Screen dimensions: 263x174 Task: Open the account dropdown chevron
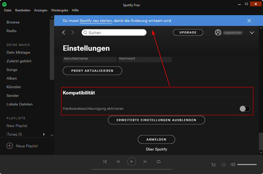(252, 33)
